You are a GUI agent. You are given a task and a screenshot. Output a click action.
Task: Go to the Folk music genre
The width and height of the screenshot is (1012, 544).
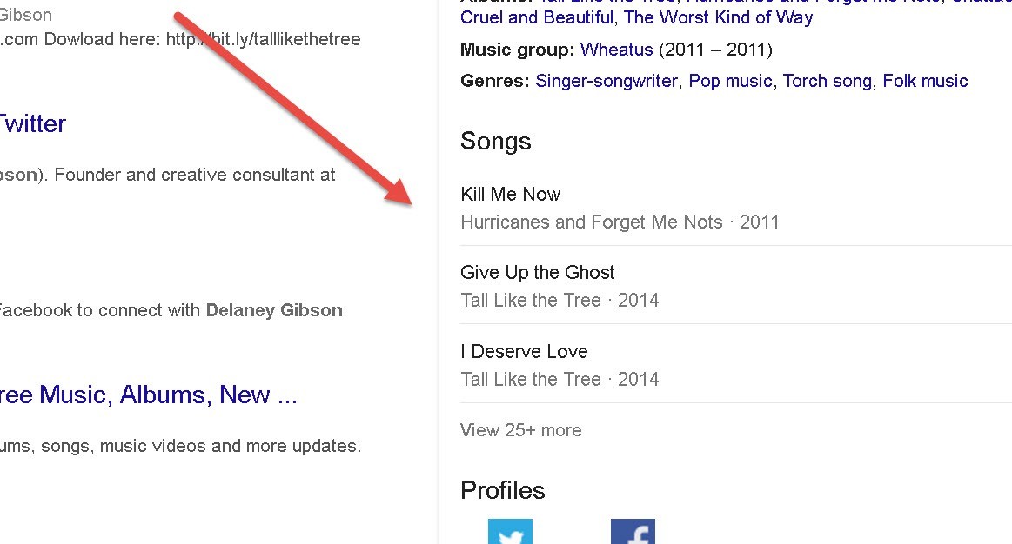point(925,81)
